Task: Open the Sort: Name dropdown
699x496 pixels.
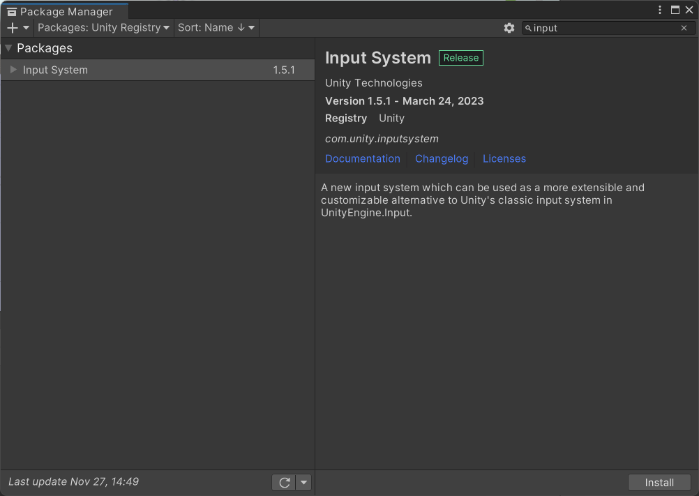Action: (x=216, y=28)
